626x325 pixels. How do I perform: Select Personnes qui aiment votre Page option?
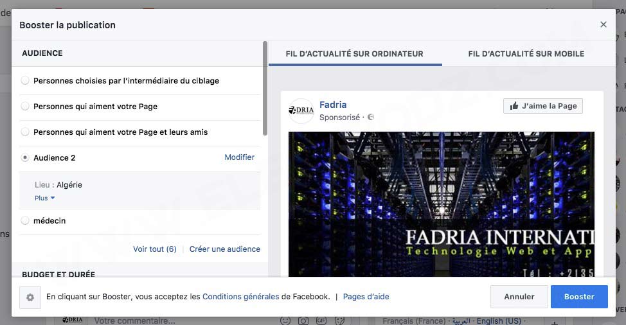pos(25,106)
